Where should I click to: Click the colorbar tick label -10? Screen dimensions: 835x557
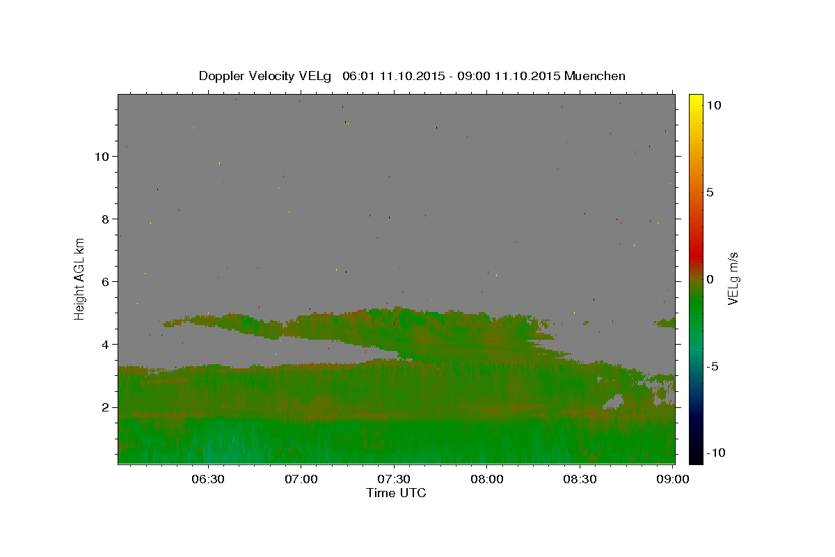(715, 453)
